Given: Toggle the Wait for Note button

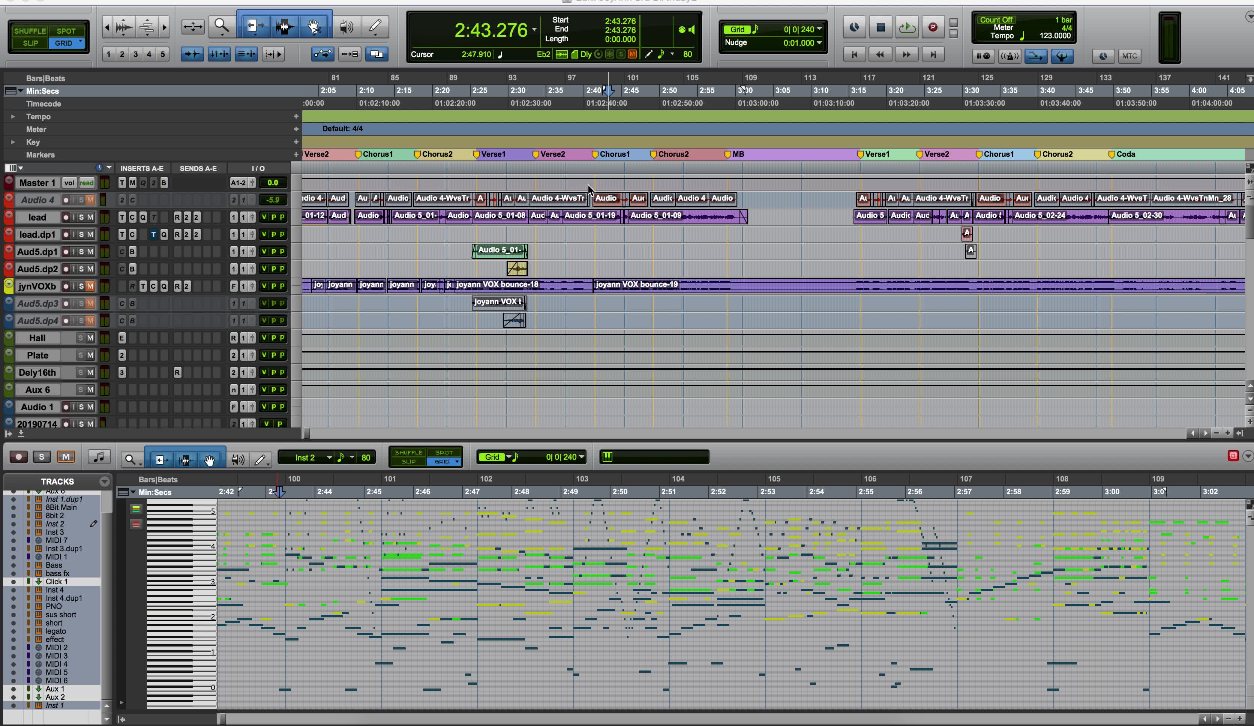Looking at the screenshot, I should pyautogui.click(x=983, y=56).
